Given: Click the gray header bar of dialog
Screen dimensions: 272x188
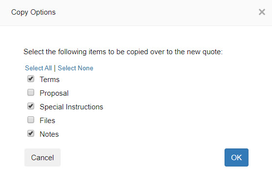Looking at the screenshot, I should pyautogui.click(x=136, y=13).
